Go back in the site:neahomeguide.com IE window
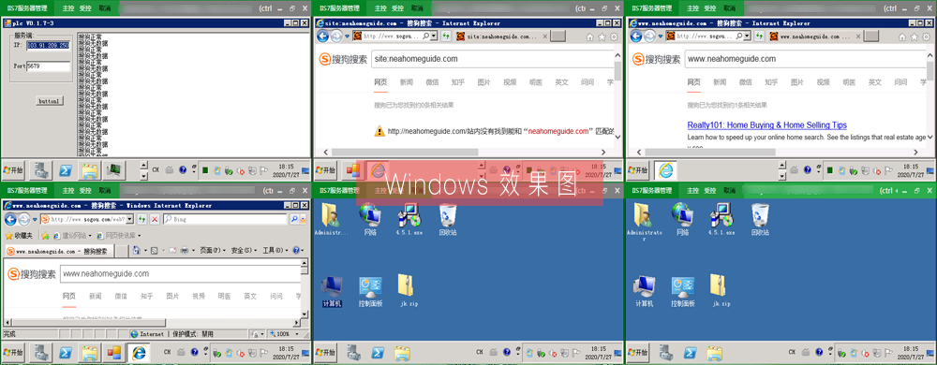937x365 pixels. tap(322, 36)
